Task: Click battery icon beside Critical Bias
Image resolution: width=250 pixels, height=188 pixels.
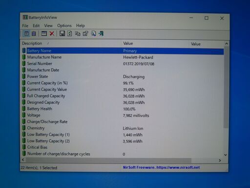Action: (24, 147)
